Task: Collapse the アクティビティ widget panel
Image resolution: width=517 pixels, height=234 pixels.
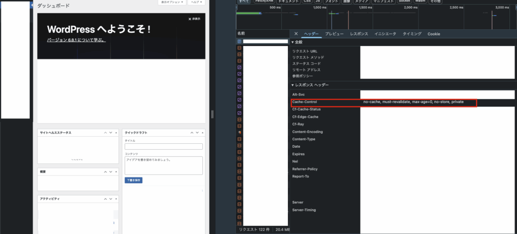Action: (116, 199)
